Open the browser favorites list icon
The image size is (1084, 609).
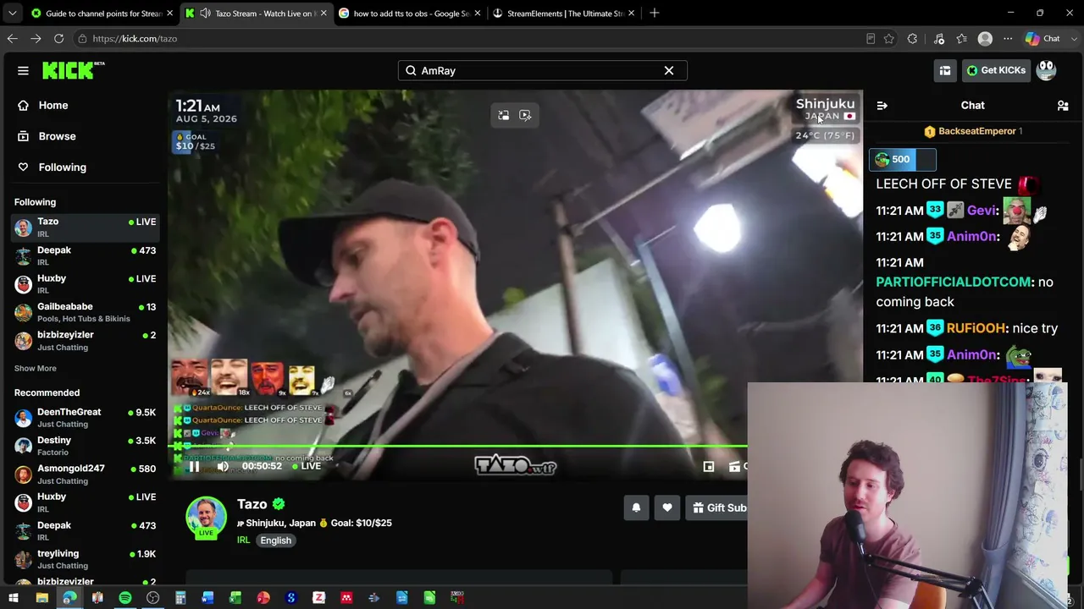click(x=961, y=38)
